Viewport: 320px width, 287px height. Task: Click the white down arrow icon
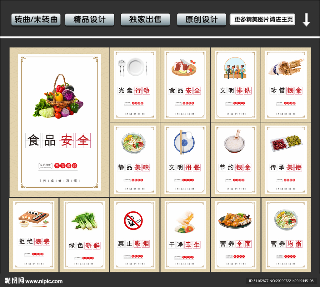point(306,20)
